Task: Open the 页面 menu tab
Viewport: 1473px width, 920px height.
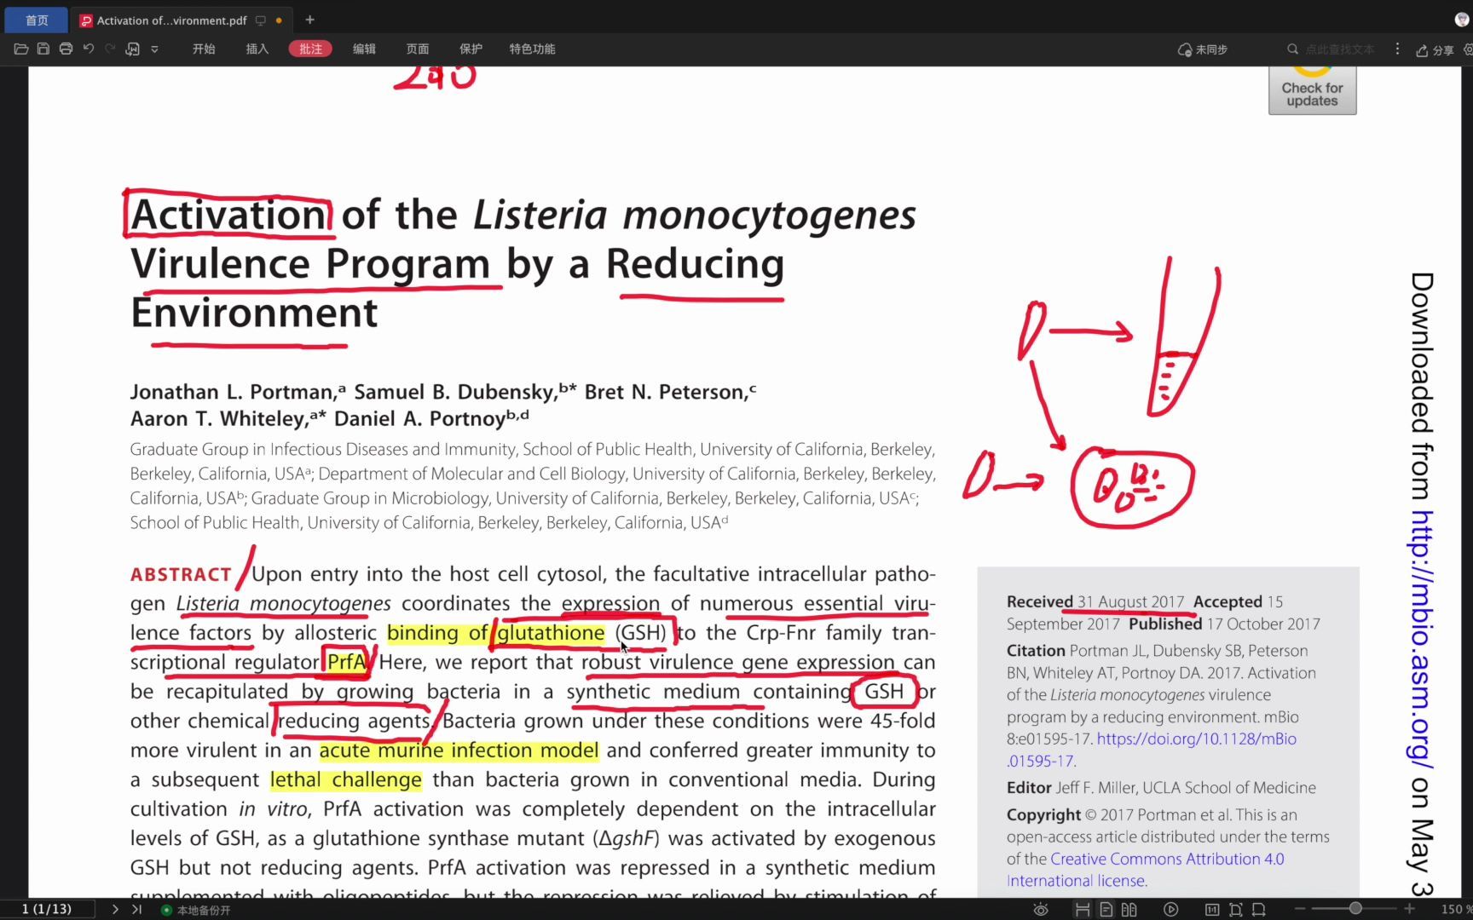Action: [x=418, y=49]
